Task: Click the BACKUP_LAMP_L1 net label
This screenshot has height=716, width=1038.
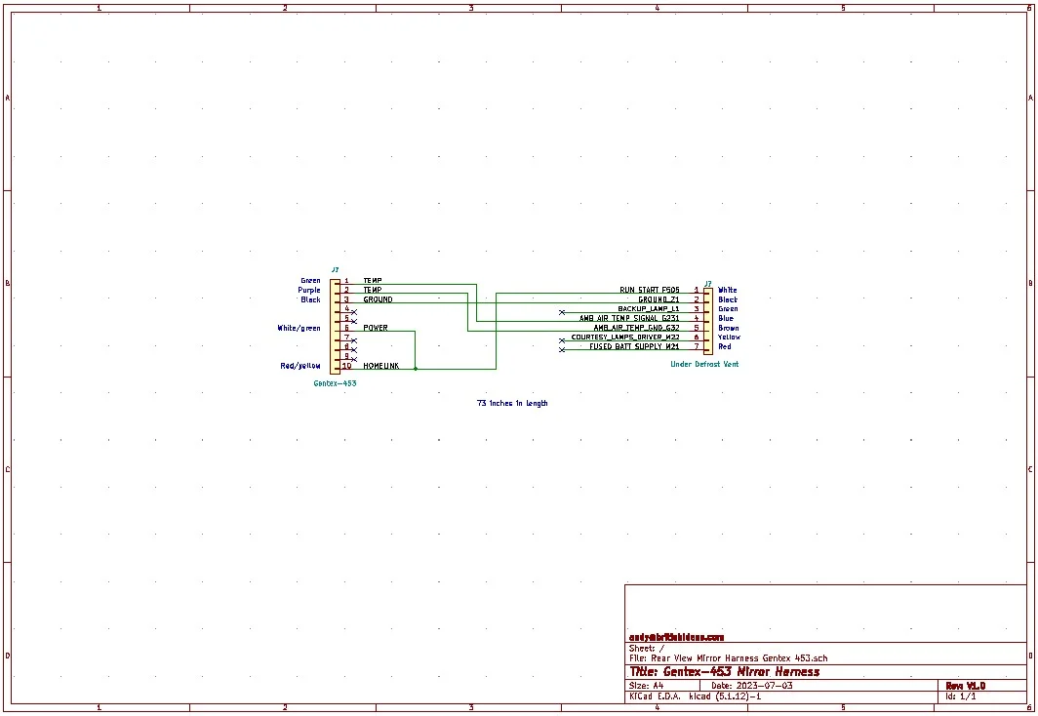Action: click(x=649, y=309)
